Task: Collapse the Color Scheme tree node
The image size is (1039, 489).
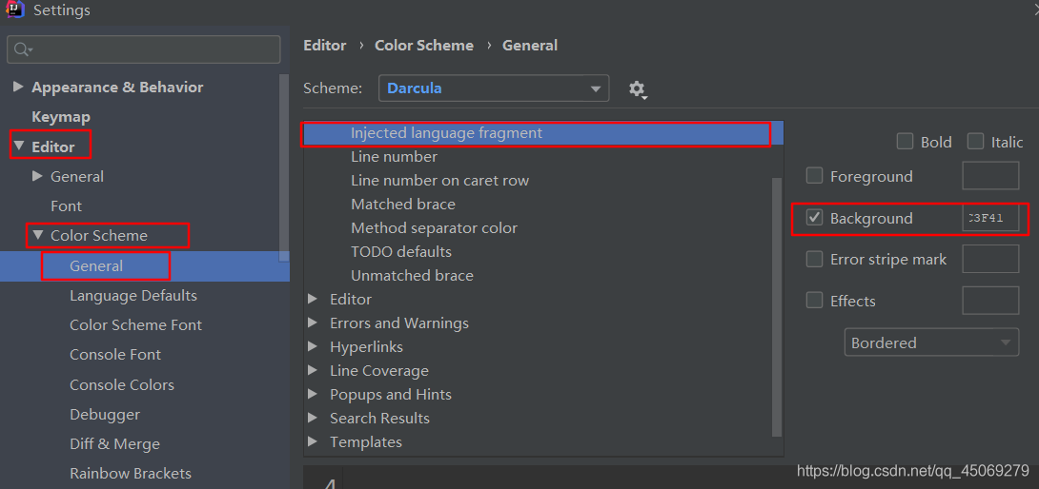Action: (x=38, y=235)
